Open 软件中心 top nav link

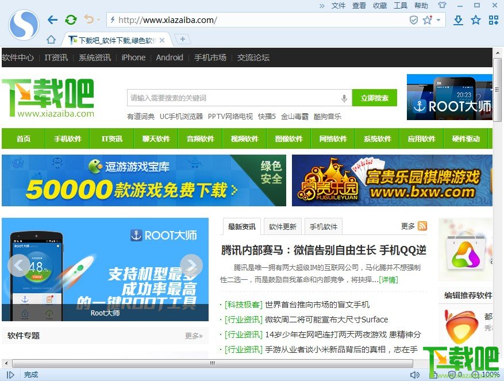click(x=18, y=57)
